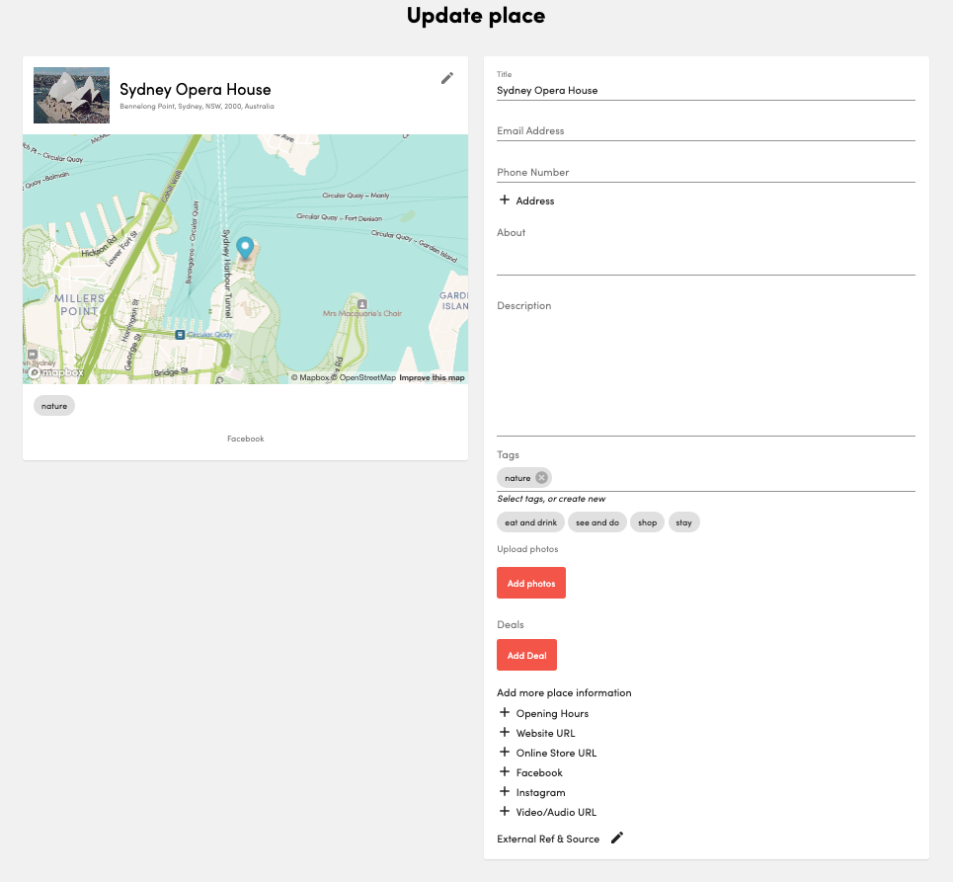Screen dimensions: 953x882
Task: Expand the Website URL field
Action: (x=537, y=733)
